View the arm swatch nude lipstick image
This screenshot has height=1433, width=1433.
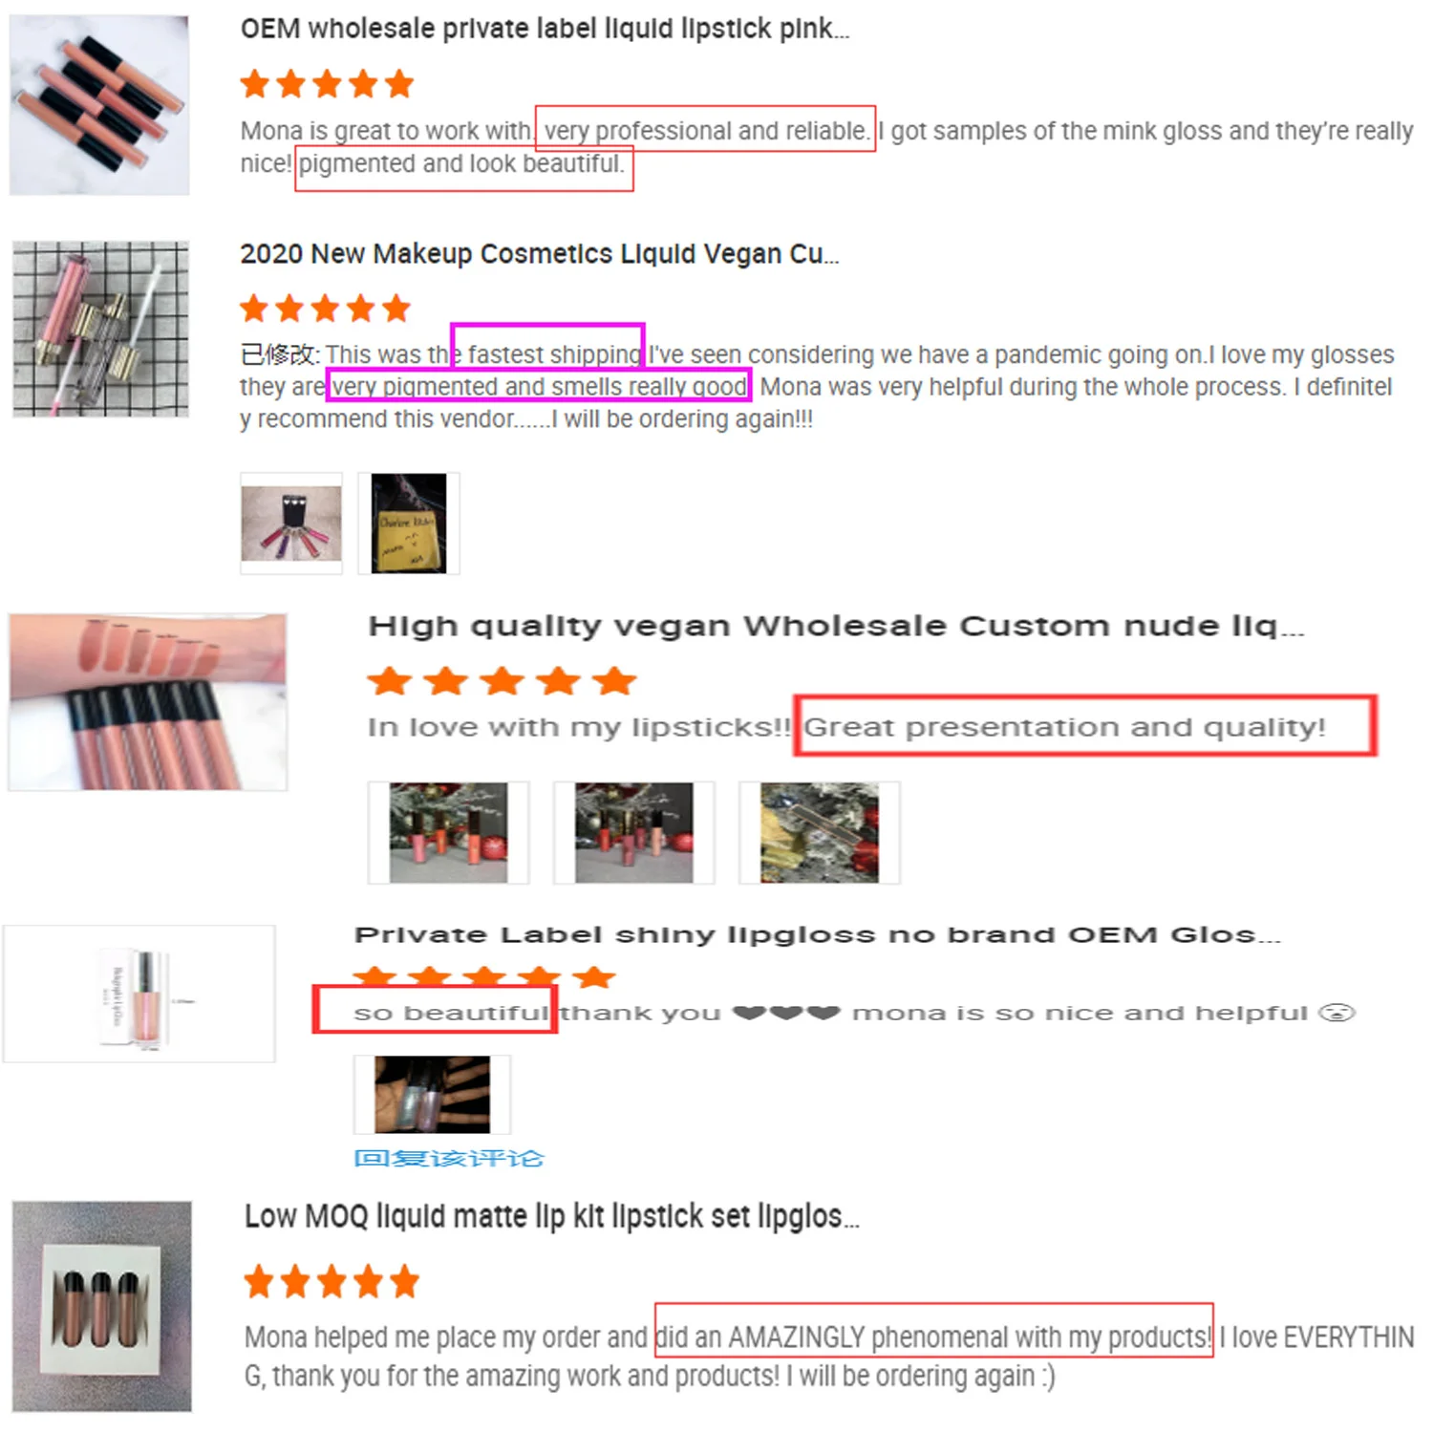coord(147,702)
